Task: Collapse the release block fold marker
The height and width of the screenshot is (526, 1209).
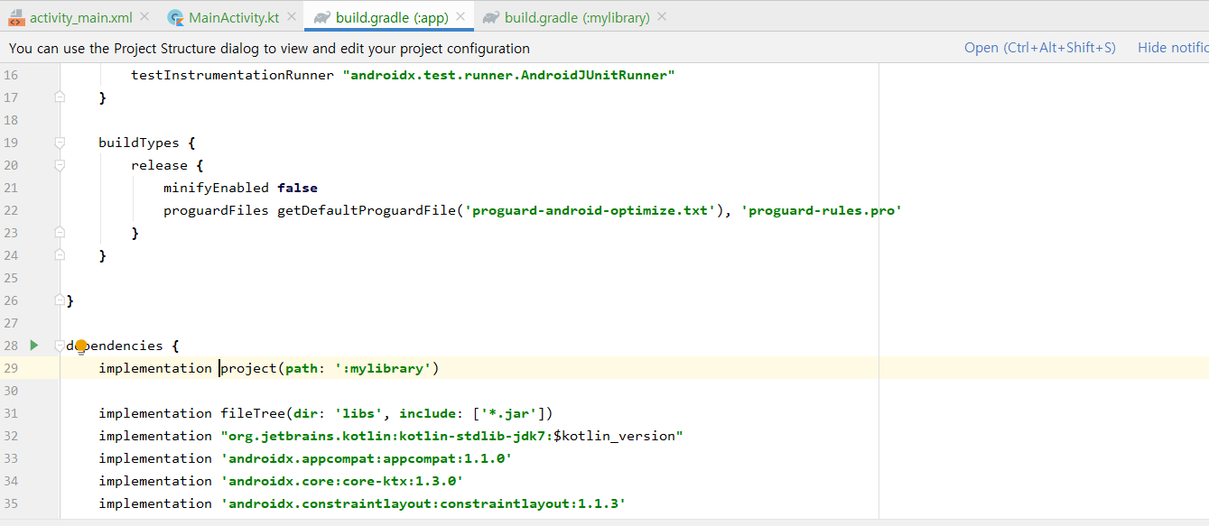Action: click(x=60, y=165)
